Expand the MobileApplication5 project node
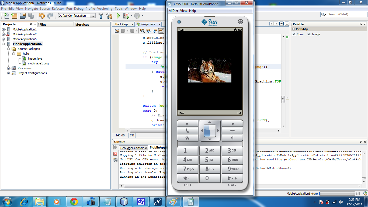Image resolution: width=368 pixels, height=207 pixels. point(4,39)
